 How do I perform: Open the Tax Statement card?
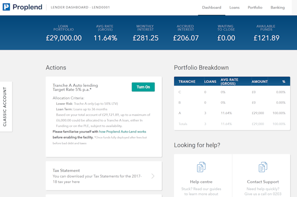coord(104,176)
